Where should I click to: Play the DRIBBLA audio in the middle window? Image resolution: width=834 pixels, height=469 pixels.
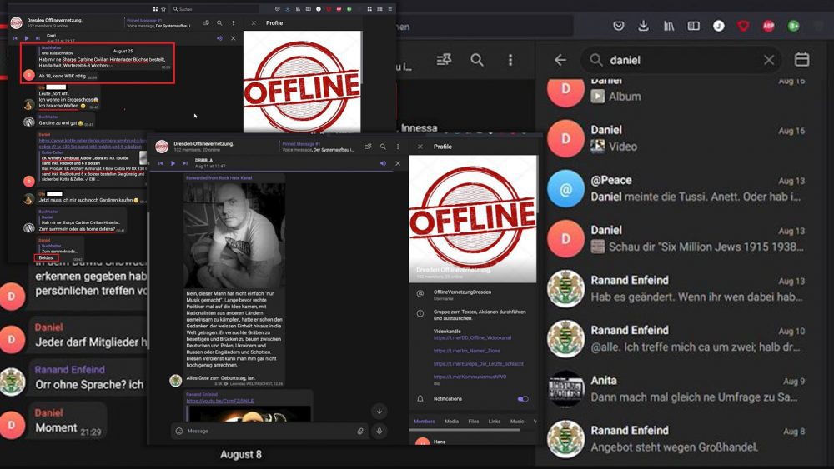coord(173,163)
